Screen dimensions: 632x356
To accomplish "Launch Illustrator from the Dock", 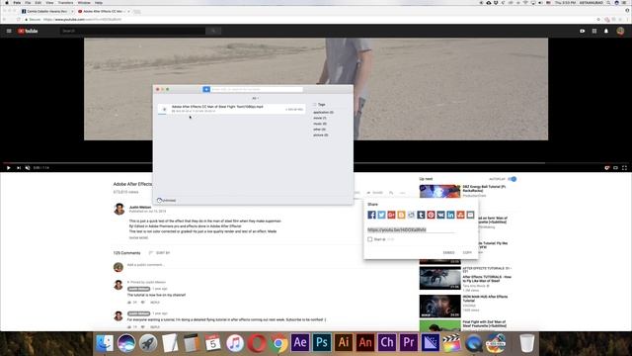I will click(344, 343).
